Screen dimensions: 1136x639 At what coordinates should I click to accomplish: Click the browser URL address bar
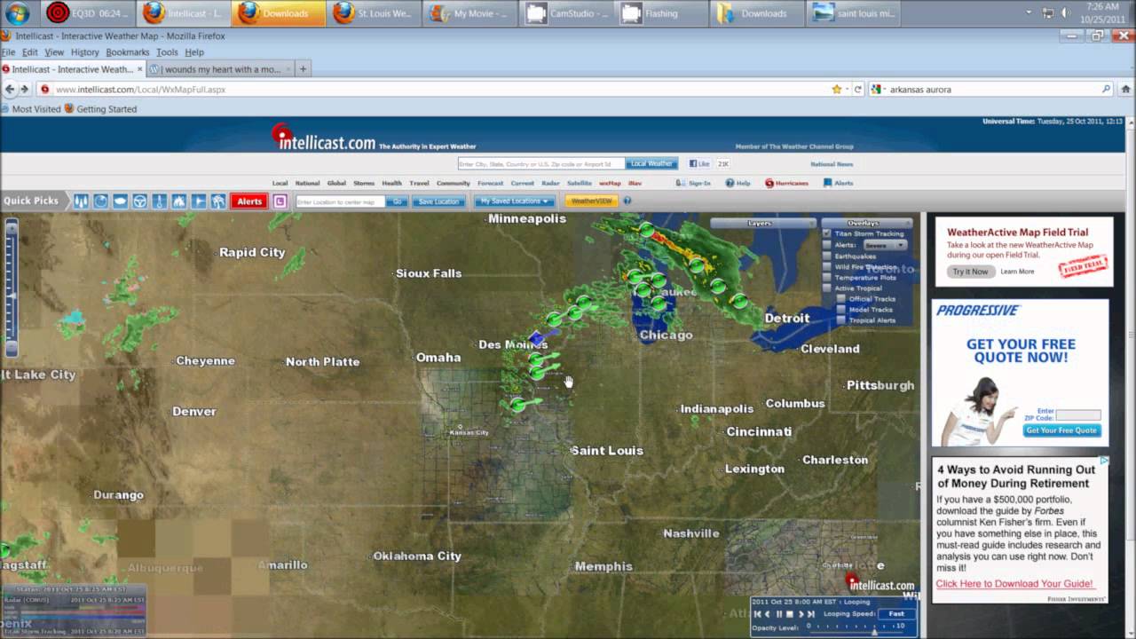435,90
